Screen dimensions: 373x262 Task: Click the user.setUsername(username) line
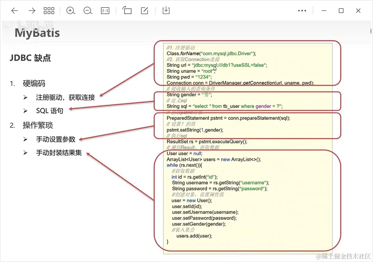click(205, 212)
